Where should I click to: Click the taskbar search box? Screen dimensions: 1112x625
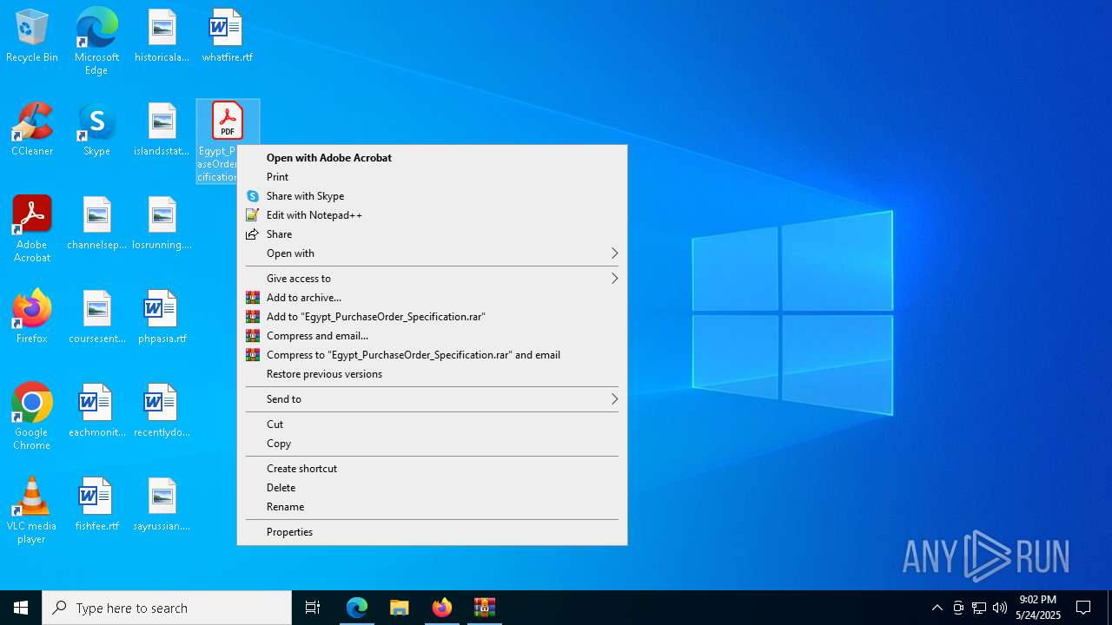pos(167,608)
